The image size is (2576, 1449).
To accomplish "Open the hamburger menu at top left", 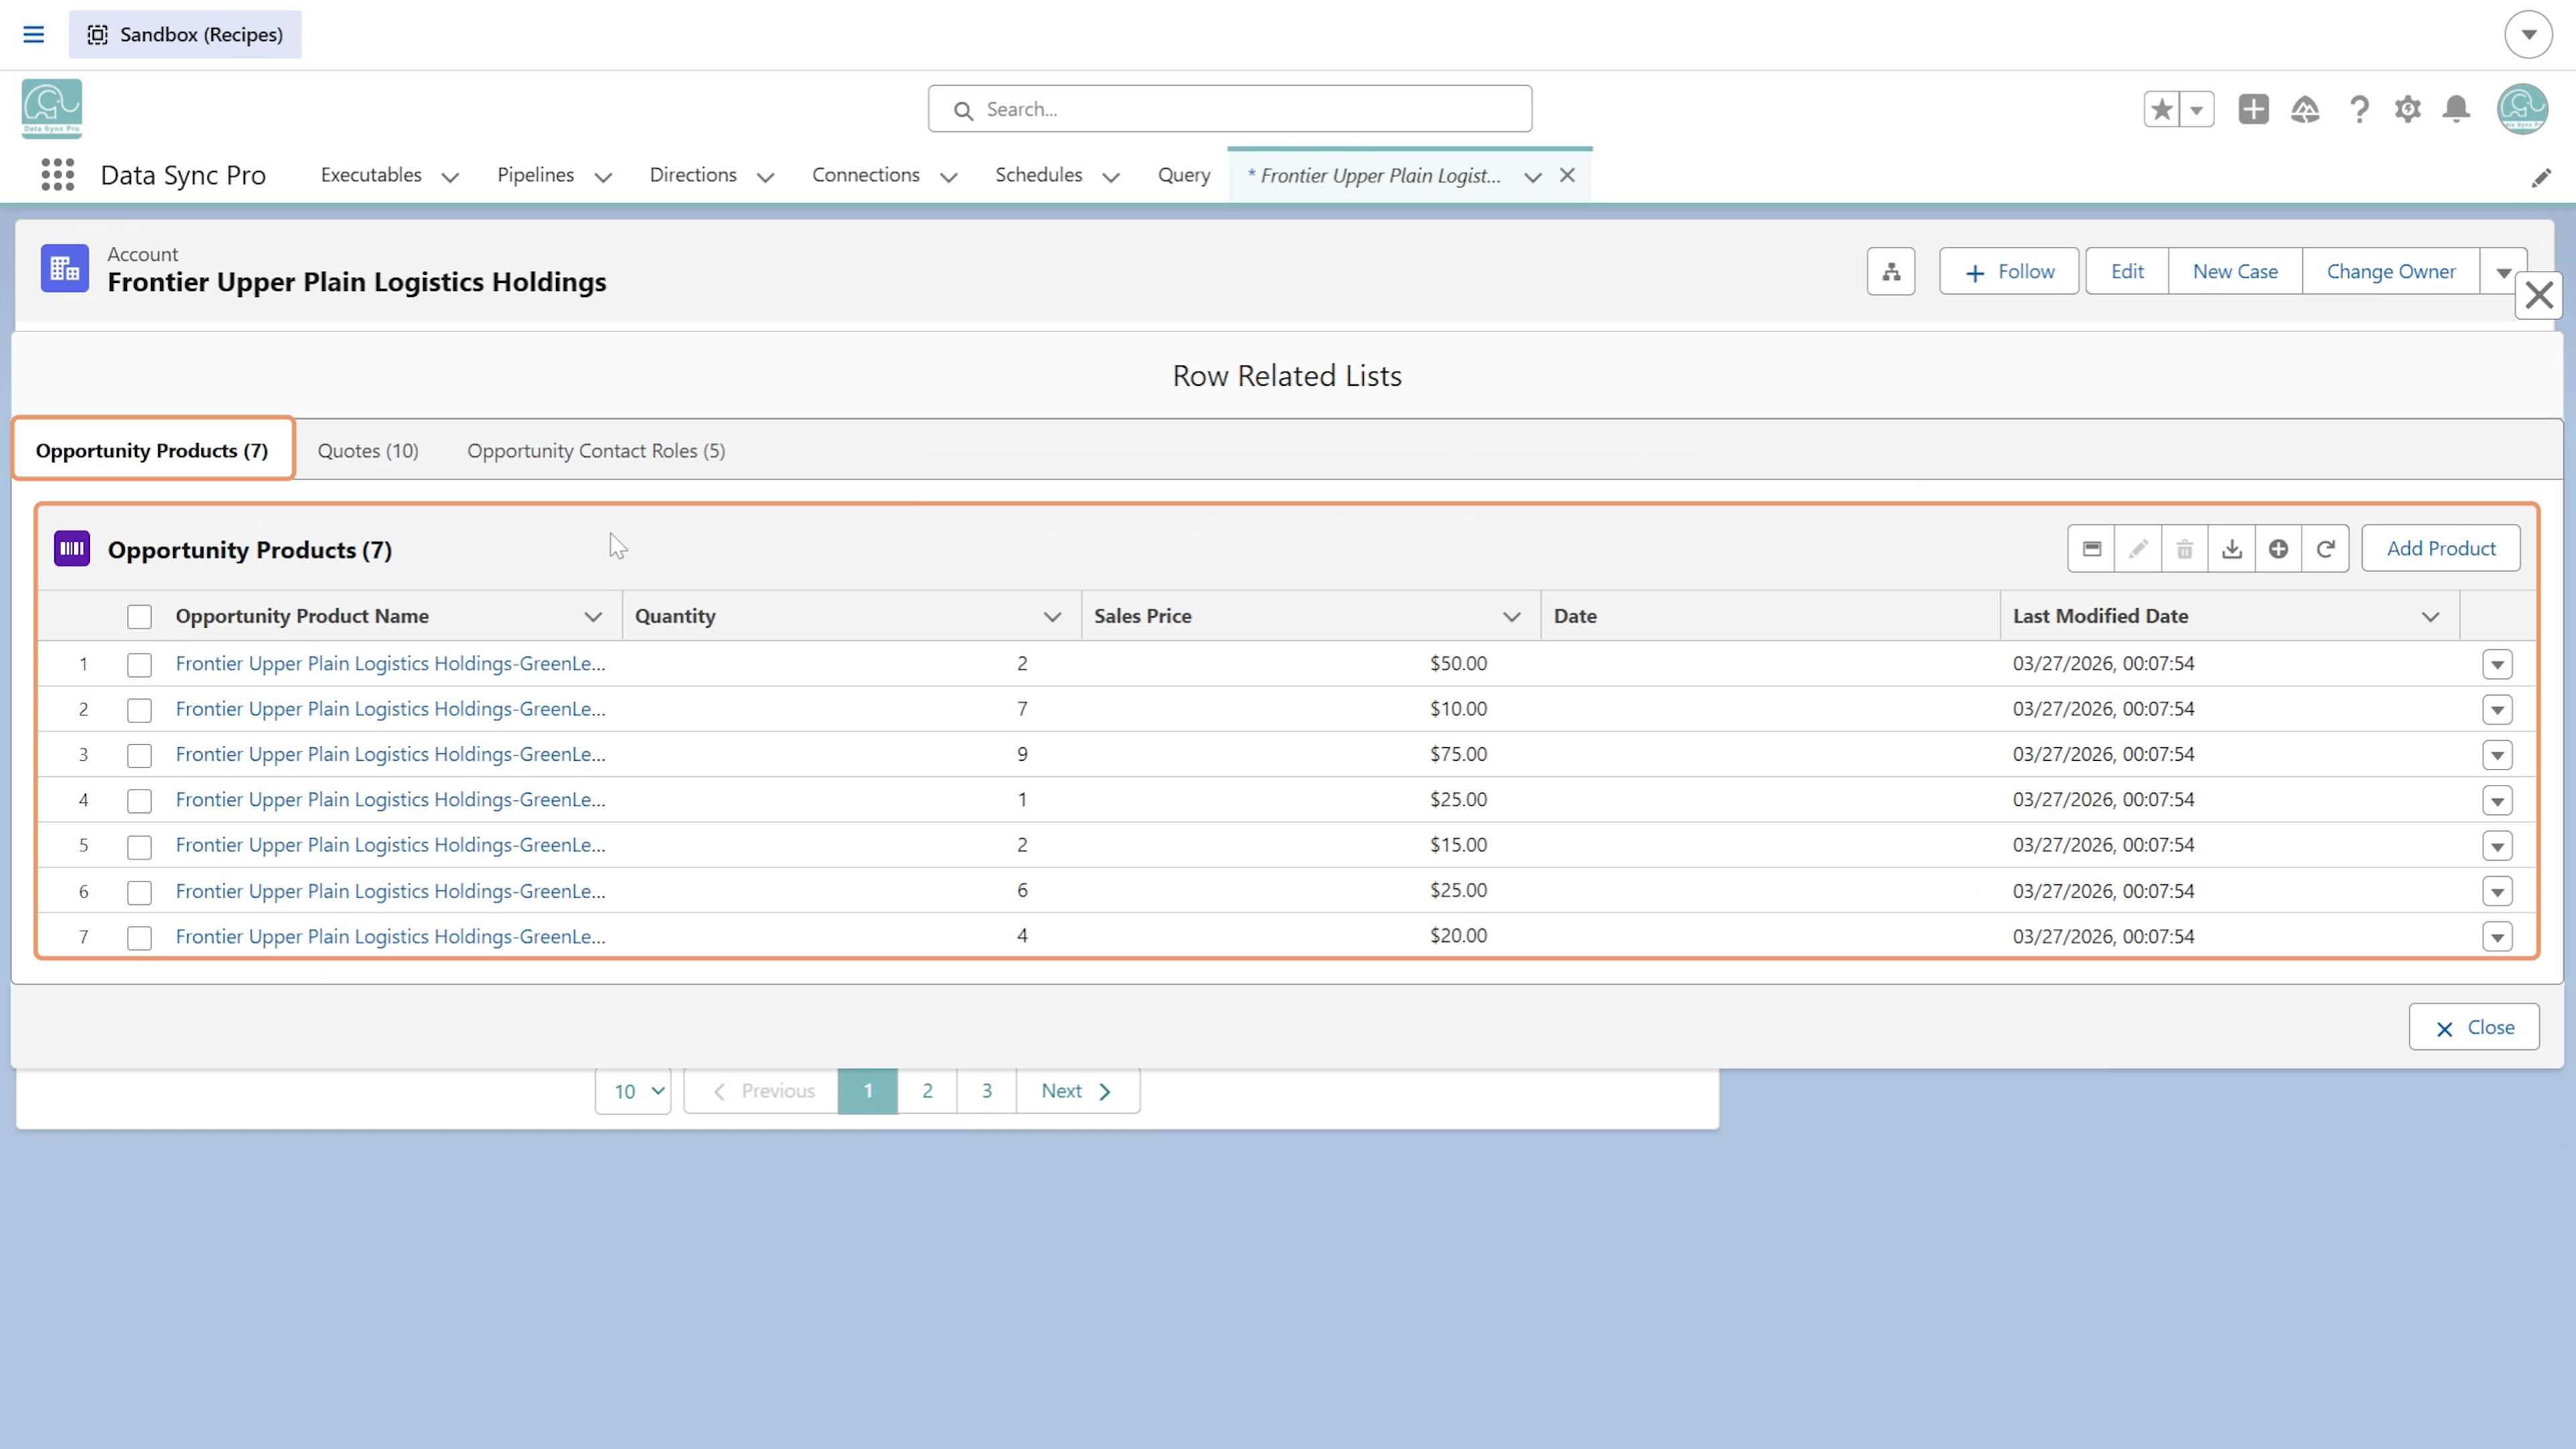I will tap(33, 34).
